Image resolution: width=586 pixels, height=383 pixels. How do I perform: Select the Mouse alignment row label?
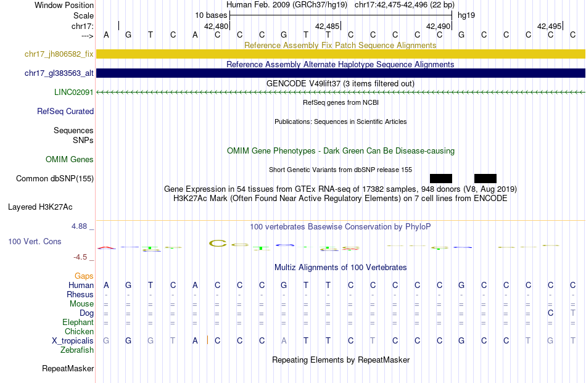[x=82, y=304]
